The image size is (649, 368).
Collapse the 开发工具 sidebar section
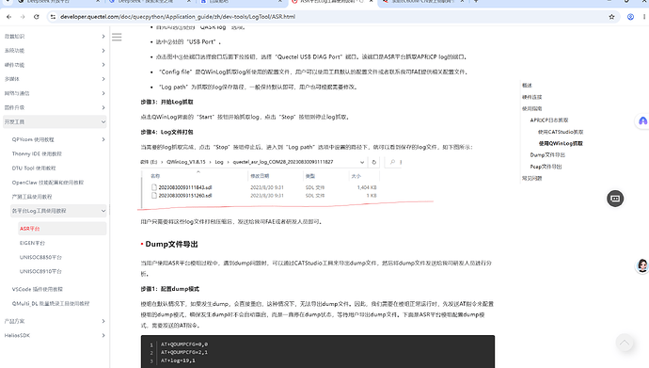pos(55,121)
